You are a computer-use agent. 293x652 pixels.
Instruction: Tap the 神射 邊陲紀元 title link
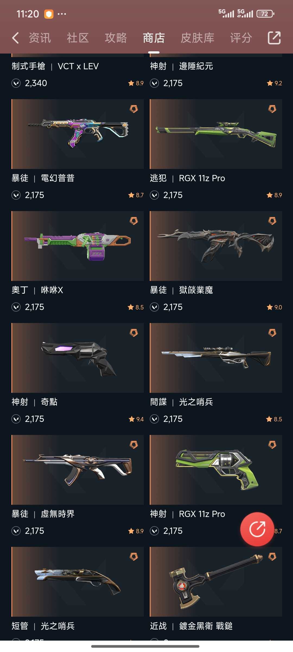181,66
